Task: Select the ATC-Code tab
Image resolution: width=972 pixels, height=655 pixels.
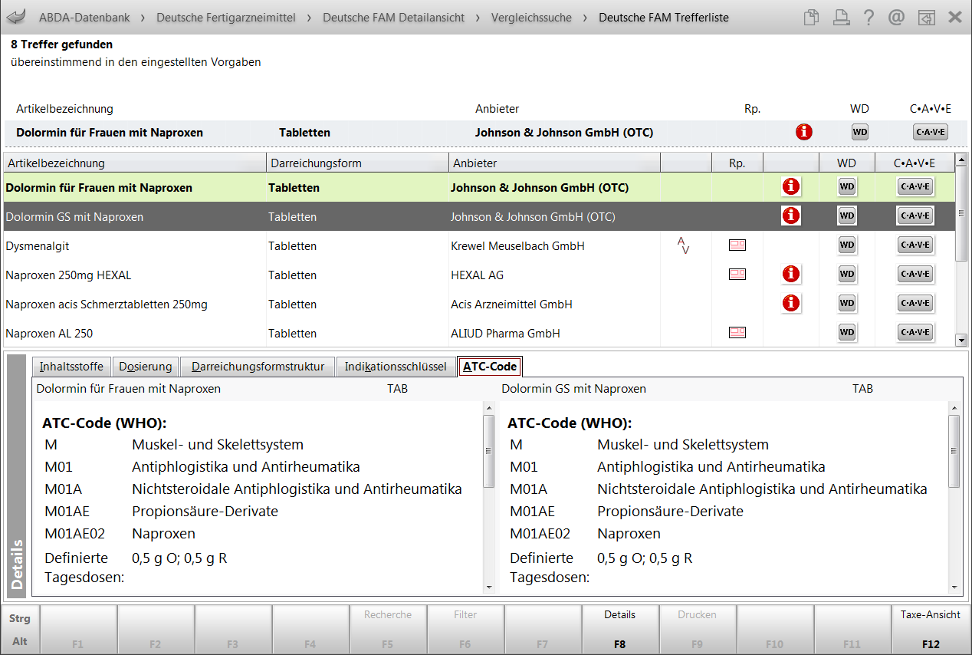Action: (490, 367)
